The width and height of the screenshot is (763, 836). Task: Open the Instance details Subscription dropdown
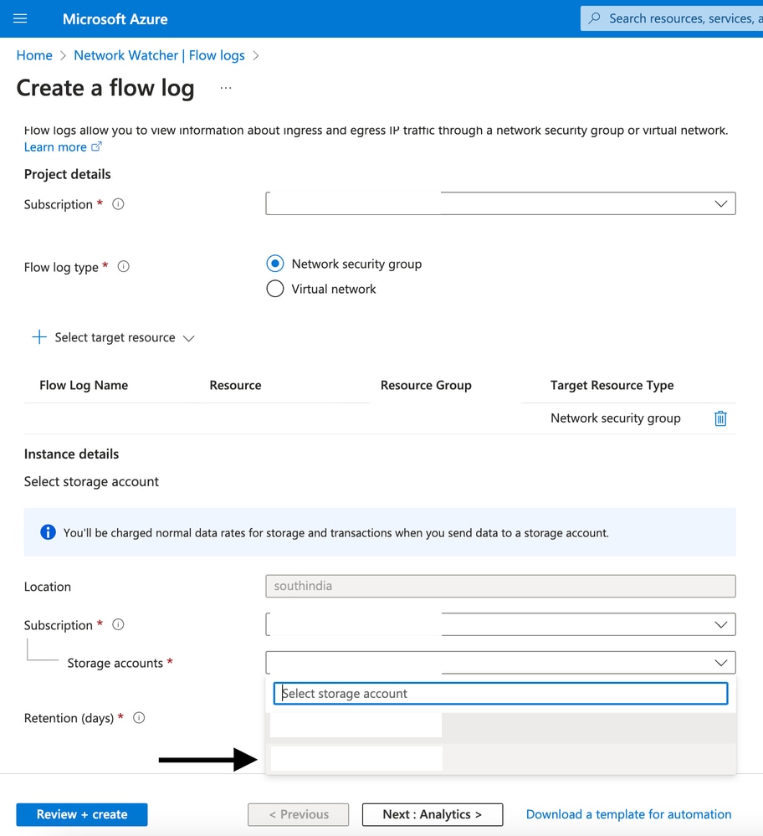[x=500, y=624]
